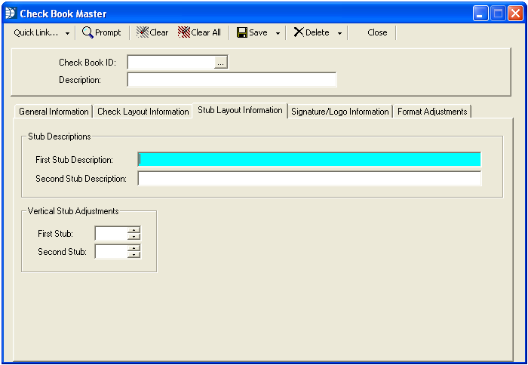This screenshot has height=365, width=528.
Task: Click the Delete X icon
Action: coord(299,32)
